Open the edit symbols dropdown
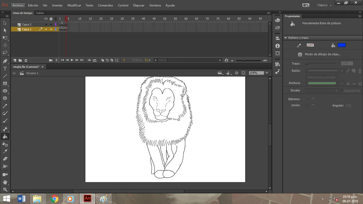The image size is (363, 204). click(x=229, y=73)
